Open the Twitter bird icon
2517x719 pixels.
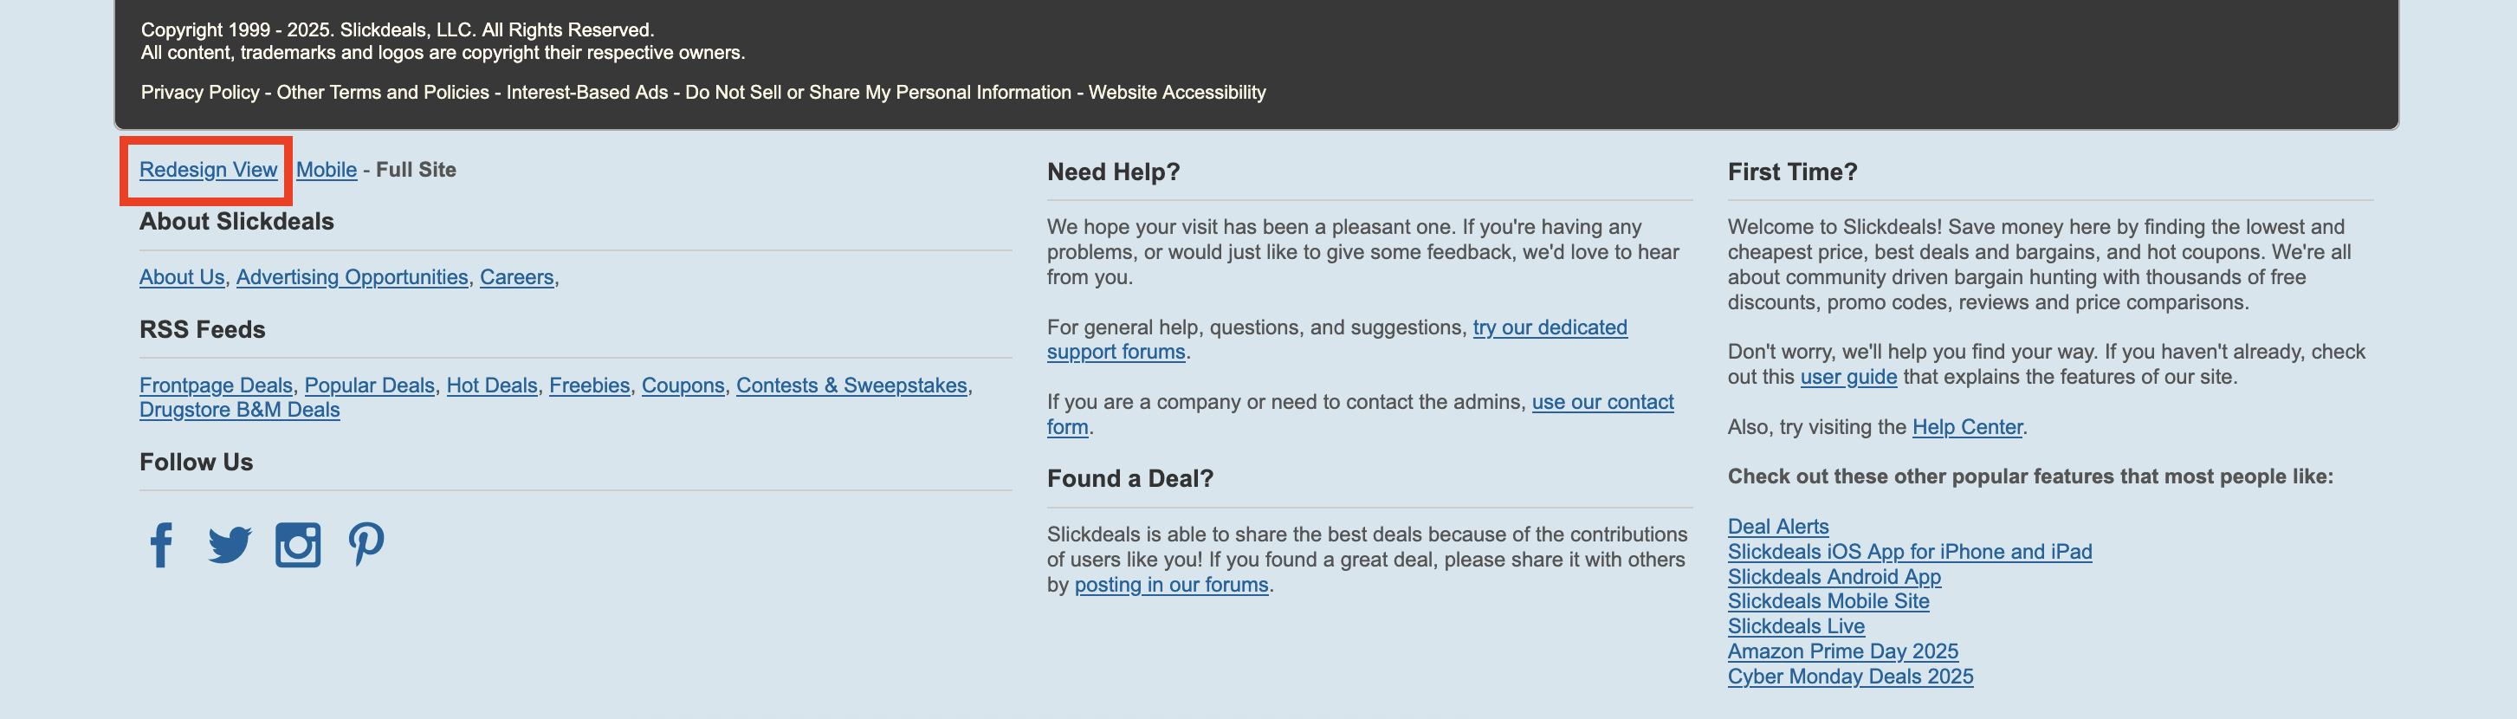click(230, 545)
